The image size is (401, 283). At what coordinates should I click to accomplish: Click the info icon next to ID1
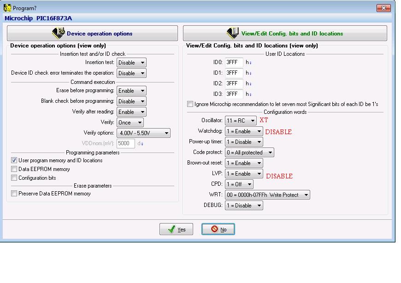tap(250, 73)
